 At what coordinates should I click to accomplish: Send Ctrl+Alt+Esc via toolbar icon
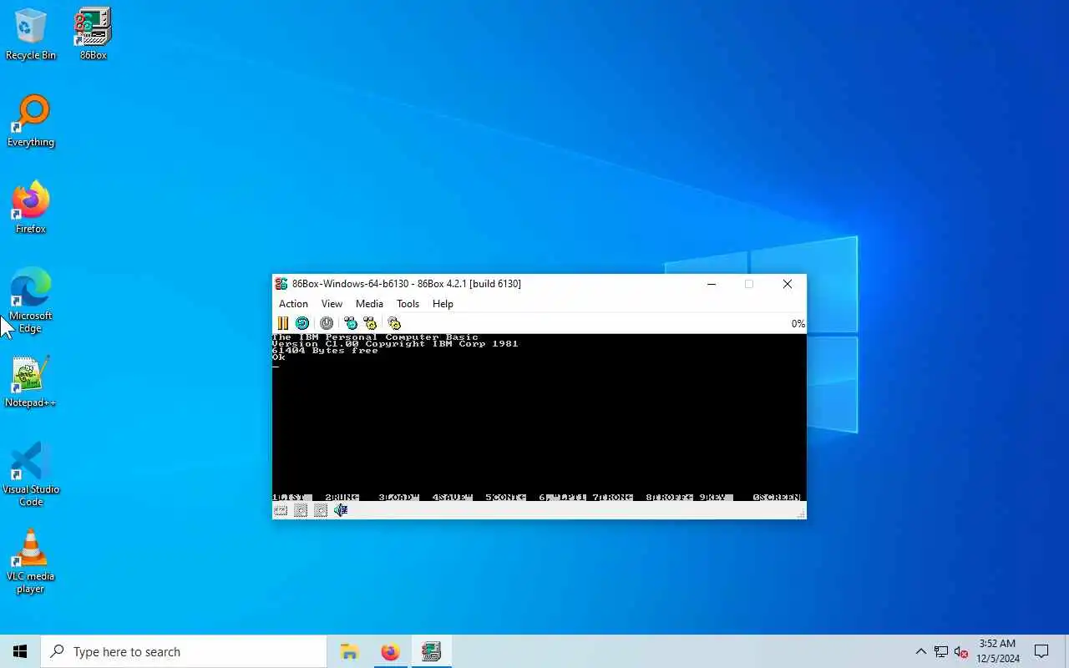(370, 323)
